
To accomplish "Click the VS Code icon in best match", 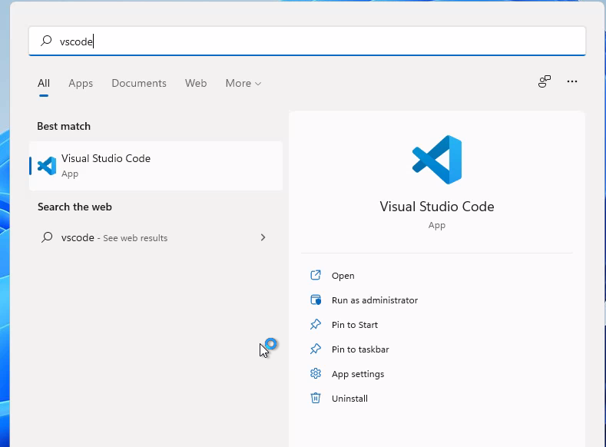I will [47, 166].
